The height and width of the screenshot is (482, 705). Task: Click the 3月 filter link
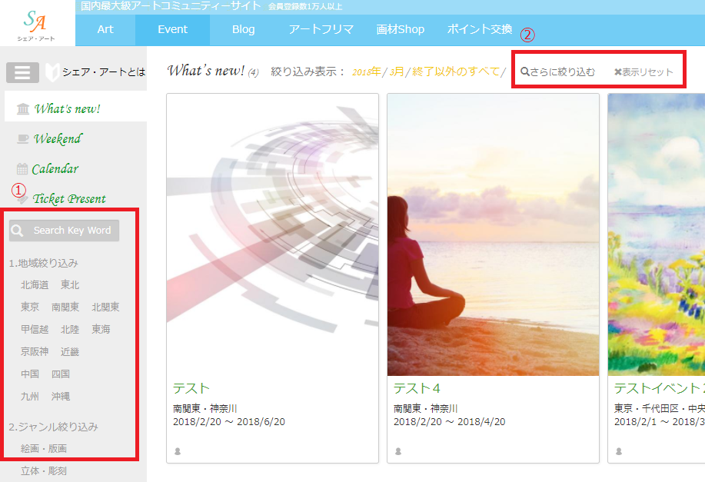(397, 72)
